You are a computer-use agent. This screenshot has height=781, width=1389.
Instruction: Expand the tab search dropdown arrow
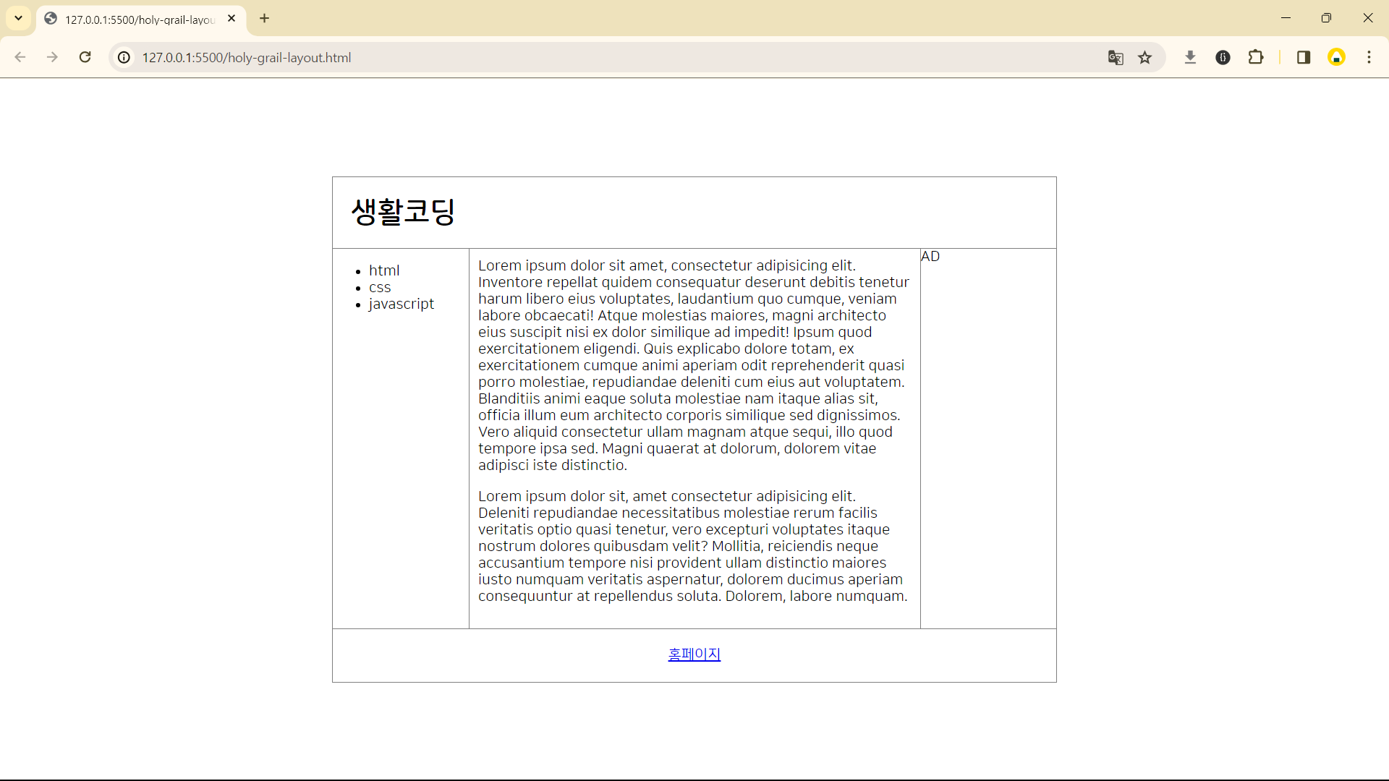point(19,18)
